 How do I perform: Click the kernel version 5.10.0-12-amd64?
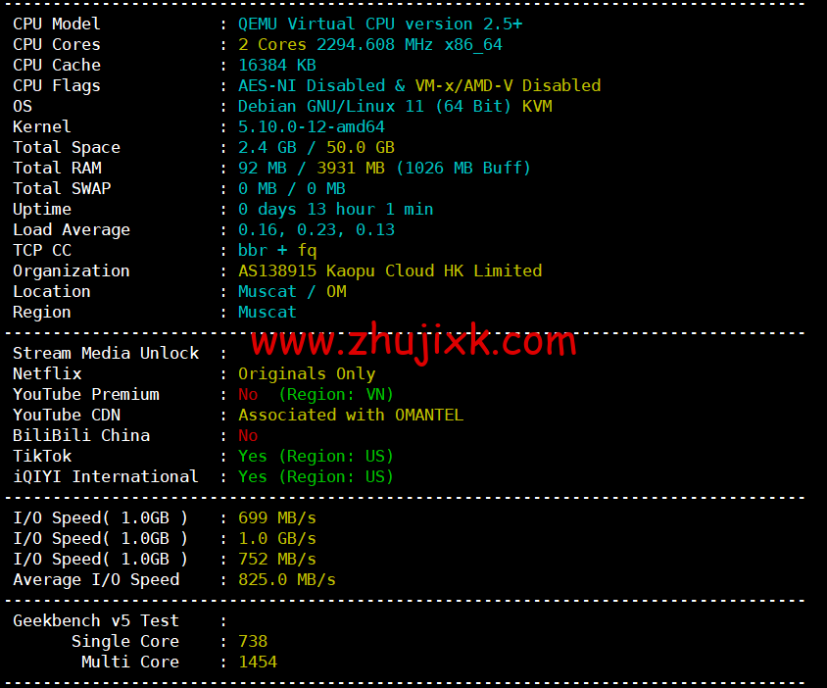coord(312,126)
